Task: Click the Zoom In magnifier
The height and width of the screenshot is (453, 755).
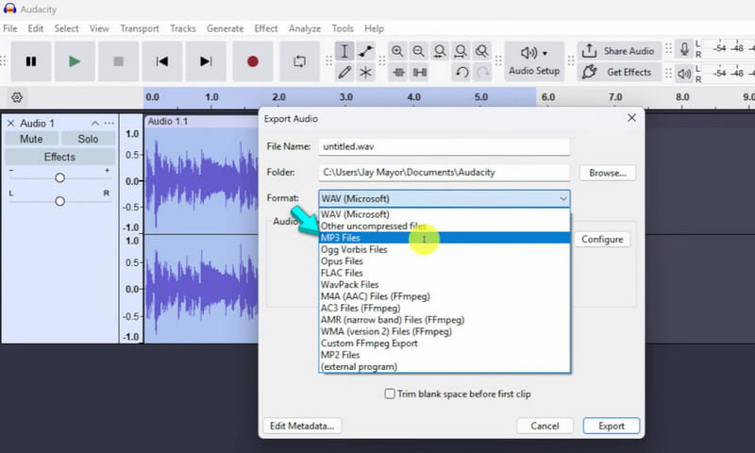Action: click(397, 51)
